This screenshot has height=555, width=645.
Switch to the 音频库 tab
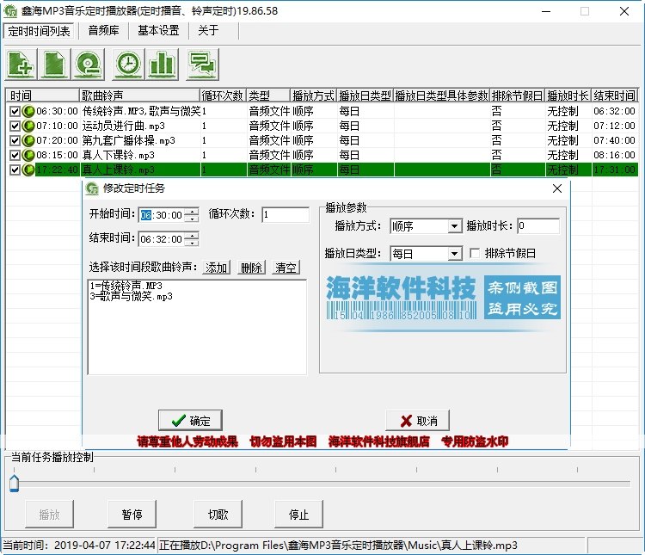[x=104, y=30]
